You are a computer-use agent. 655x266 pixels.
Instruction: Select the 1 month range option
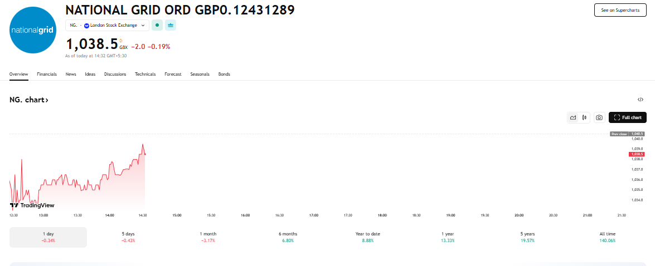tap(208, 237)
